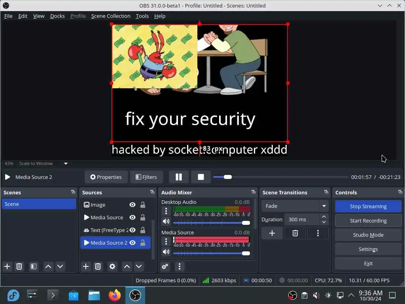Image resolution: width=405 pixels, height=304 pixels.
Task: Adjust Desktop Audio volume slider
Action: (212, 223)
